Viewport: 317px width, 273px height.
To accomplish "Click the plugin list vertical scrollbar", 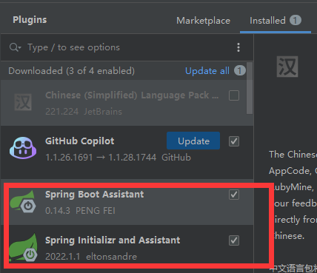I will click(250, 89).
